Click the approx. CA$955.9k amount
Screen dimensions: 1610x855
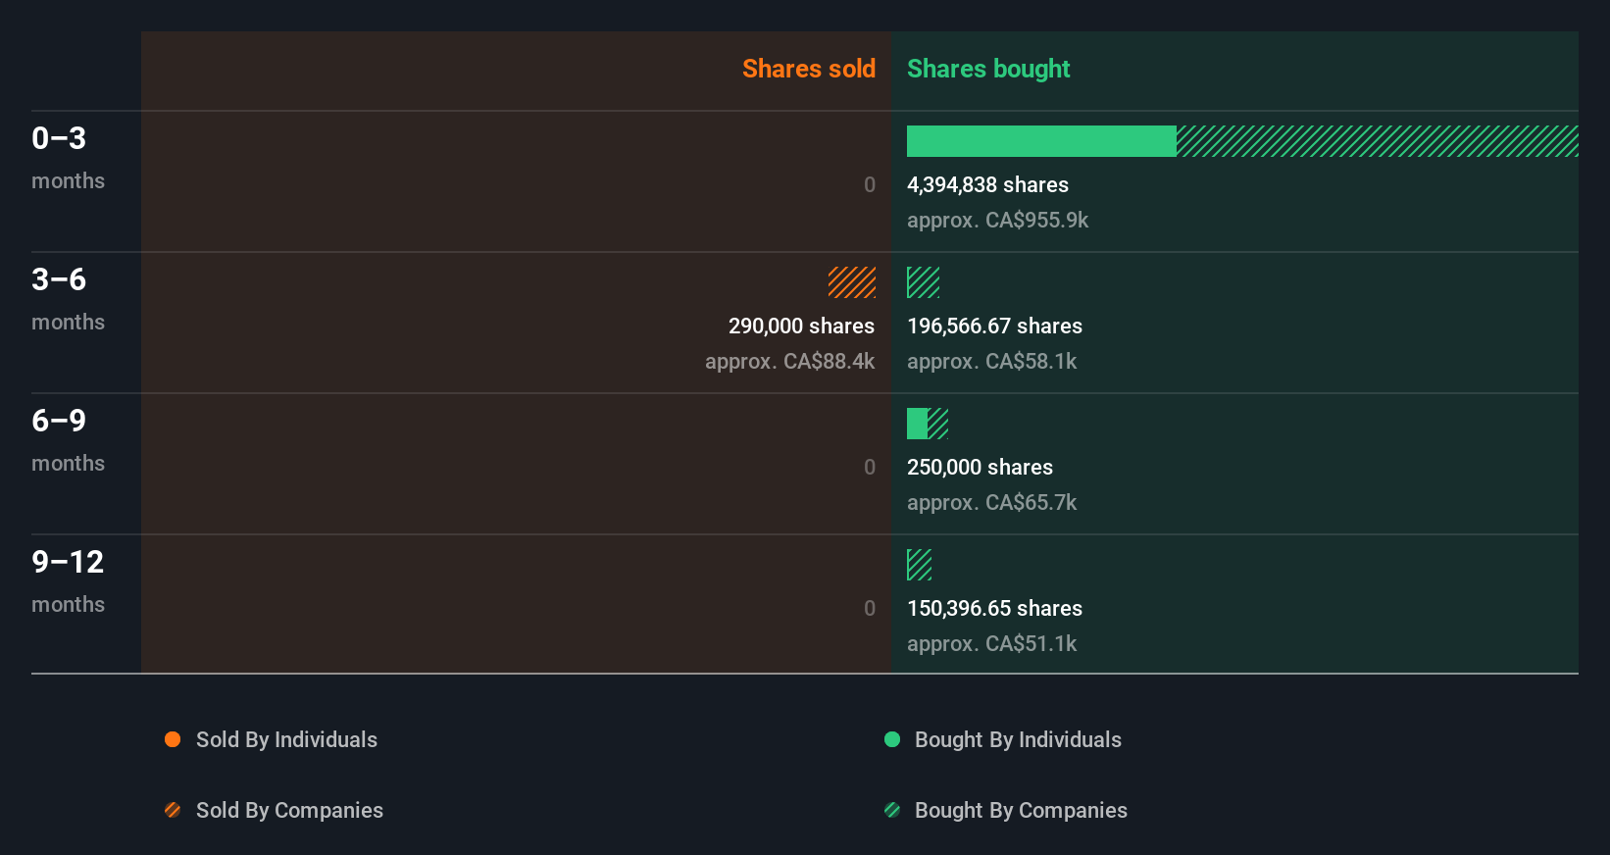click(997, 220)
